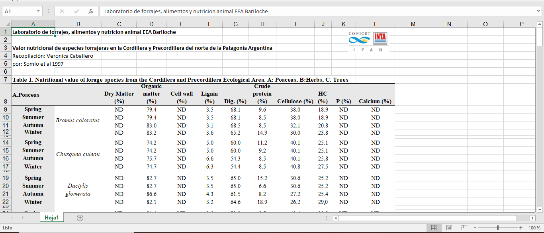Click the Enter checkmark formula bar icon
This screenshot has height=233, width=544.
(76, 11)
